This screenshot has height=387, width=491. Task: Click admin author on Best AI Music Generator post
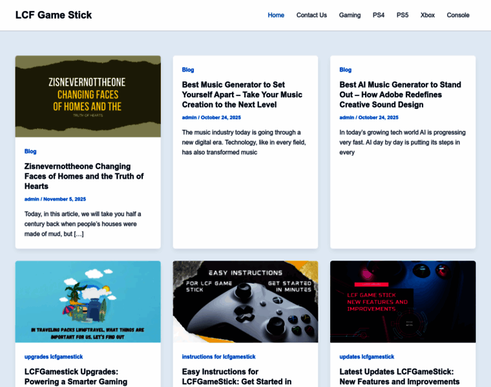click(347, 117)
